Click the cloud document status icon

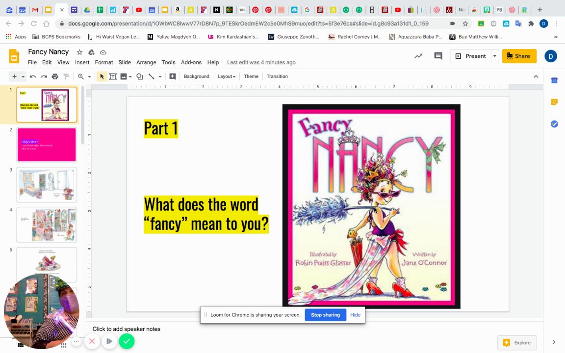pyautogui.click(x=103, y=52)
